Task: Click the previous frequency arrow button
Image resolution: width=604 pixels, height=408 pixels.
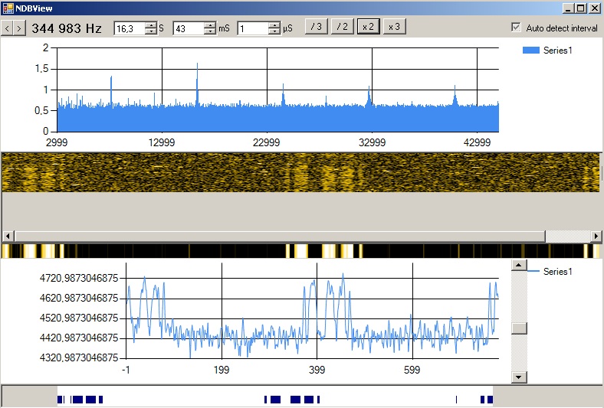Action: click(x=6, y=28)
